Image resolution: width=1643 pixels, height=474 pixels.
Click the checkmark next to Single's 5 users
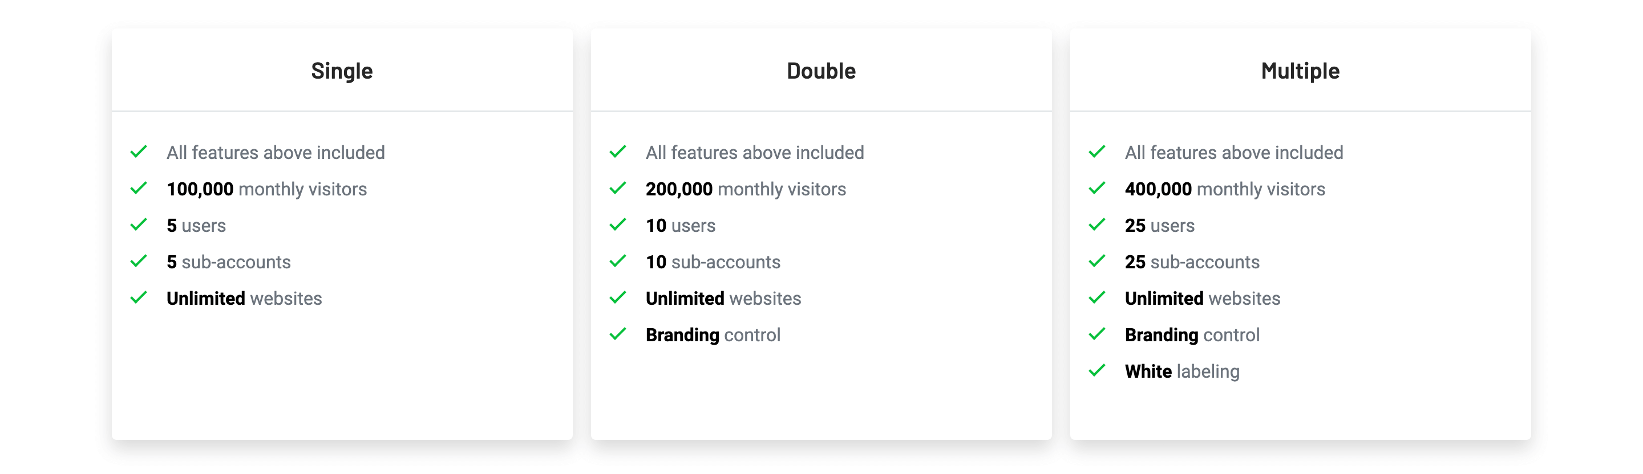(x=139, y=225)
